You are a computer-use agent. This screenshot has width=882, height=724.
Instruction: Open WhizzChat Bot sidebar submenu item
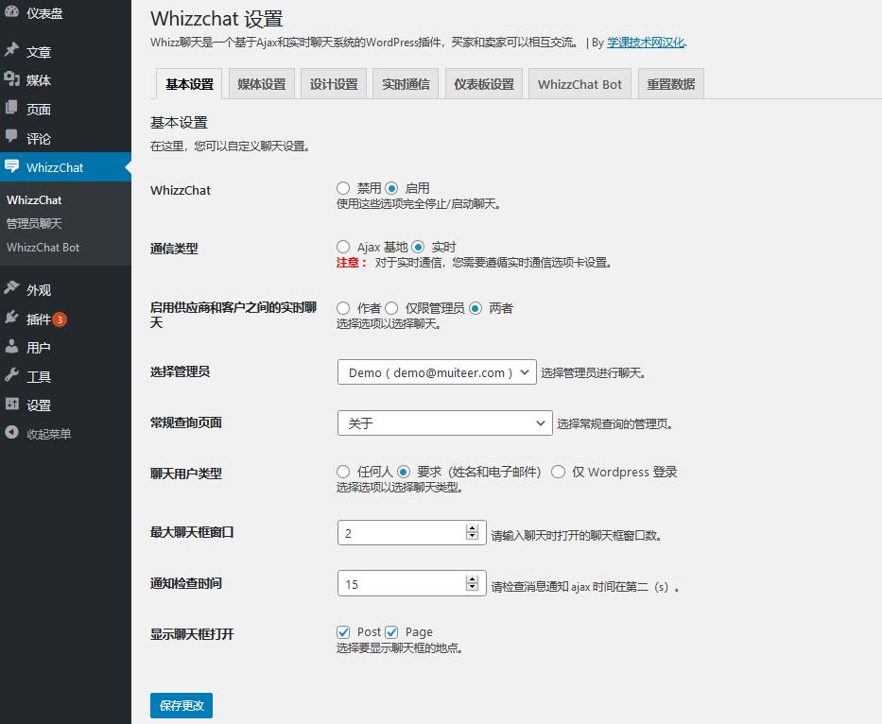tap(43, 247)
